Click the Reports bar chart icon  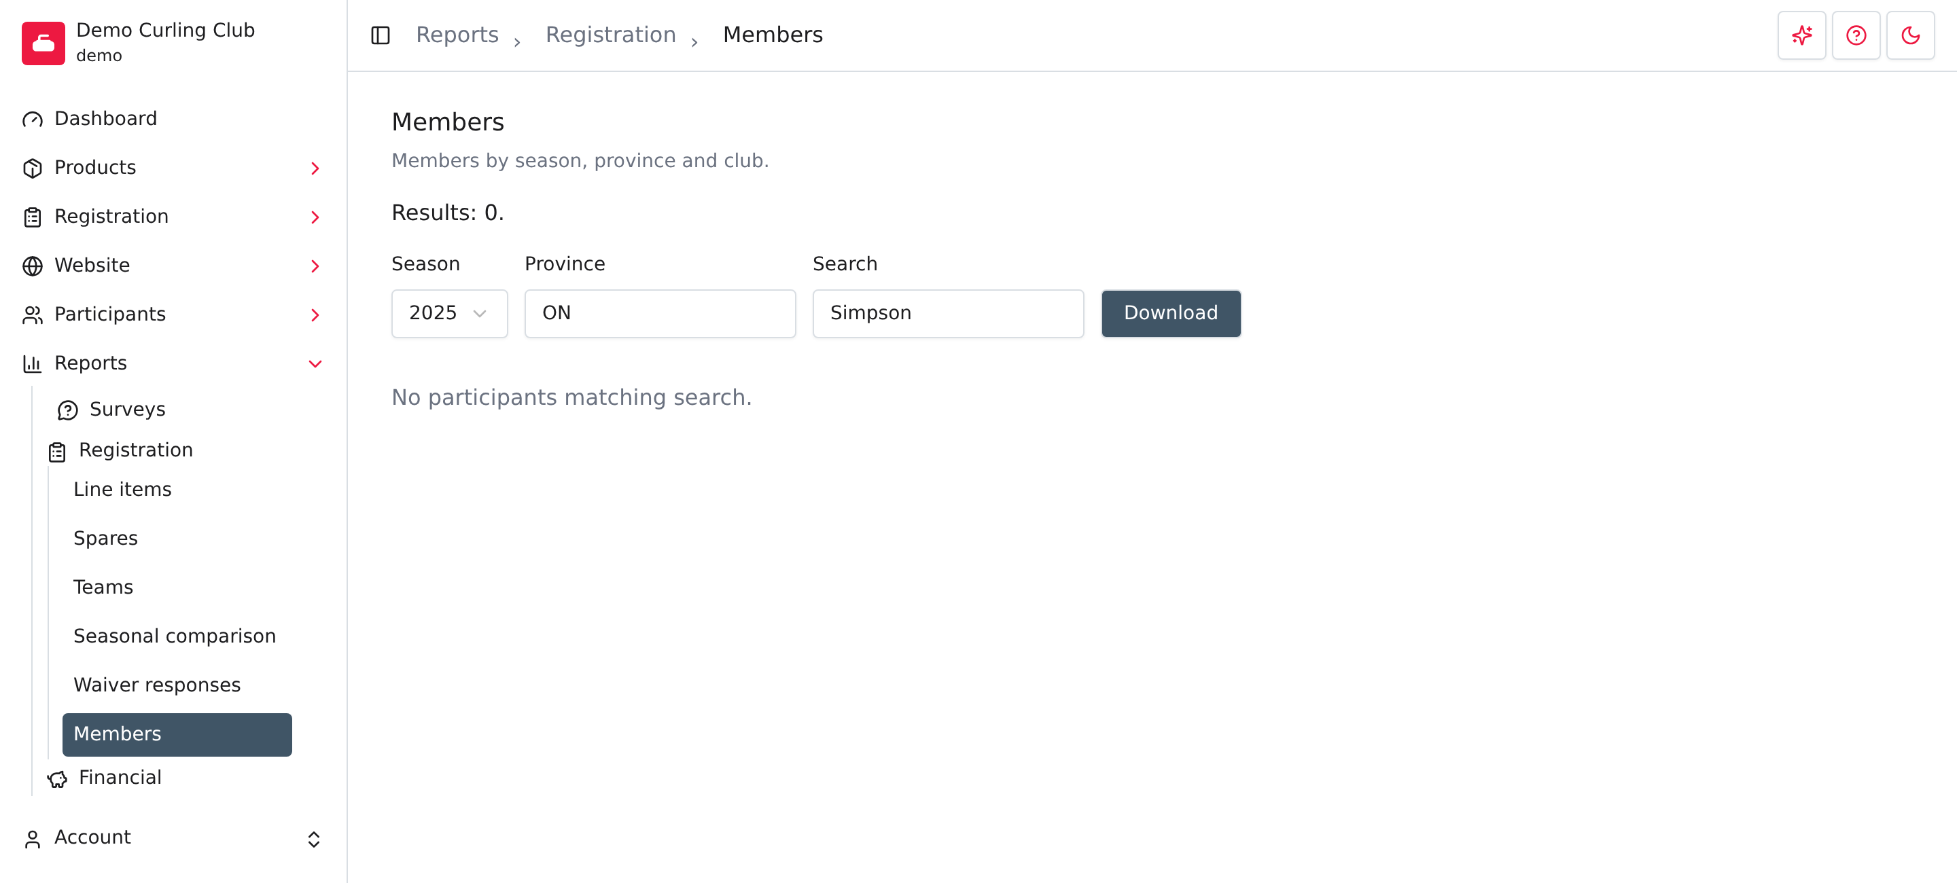click(33, 363)
